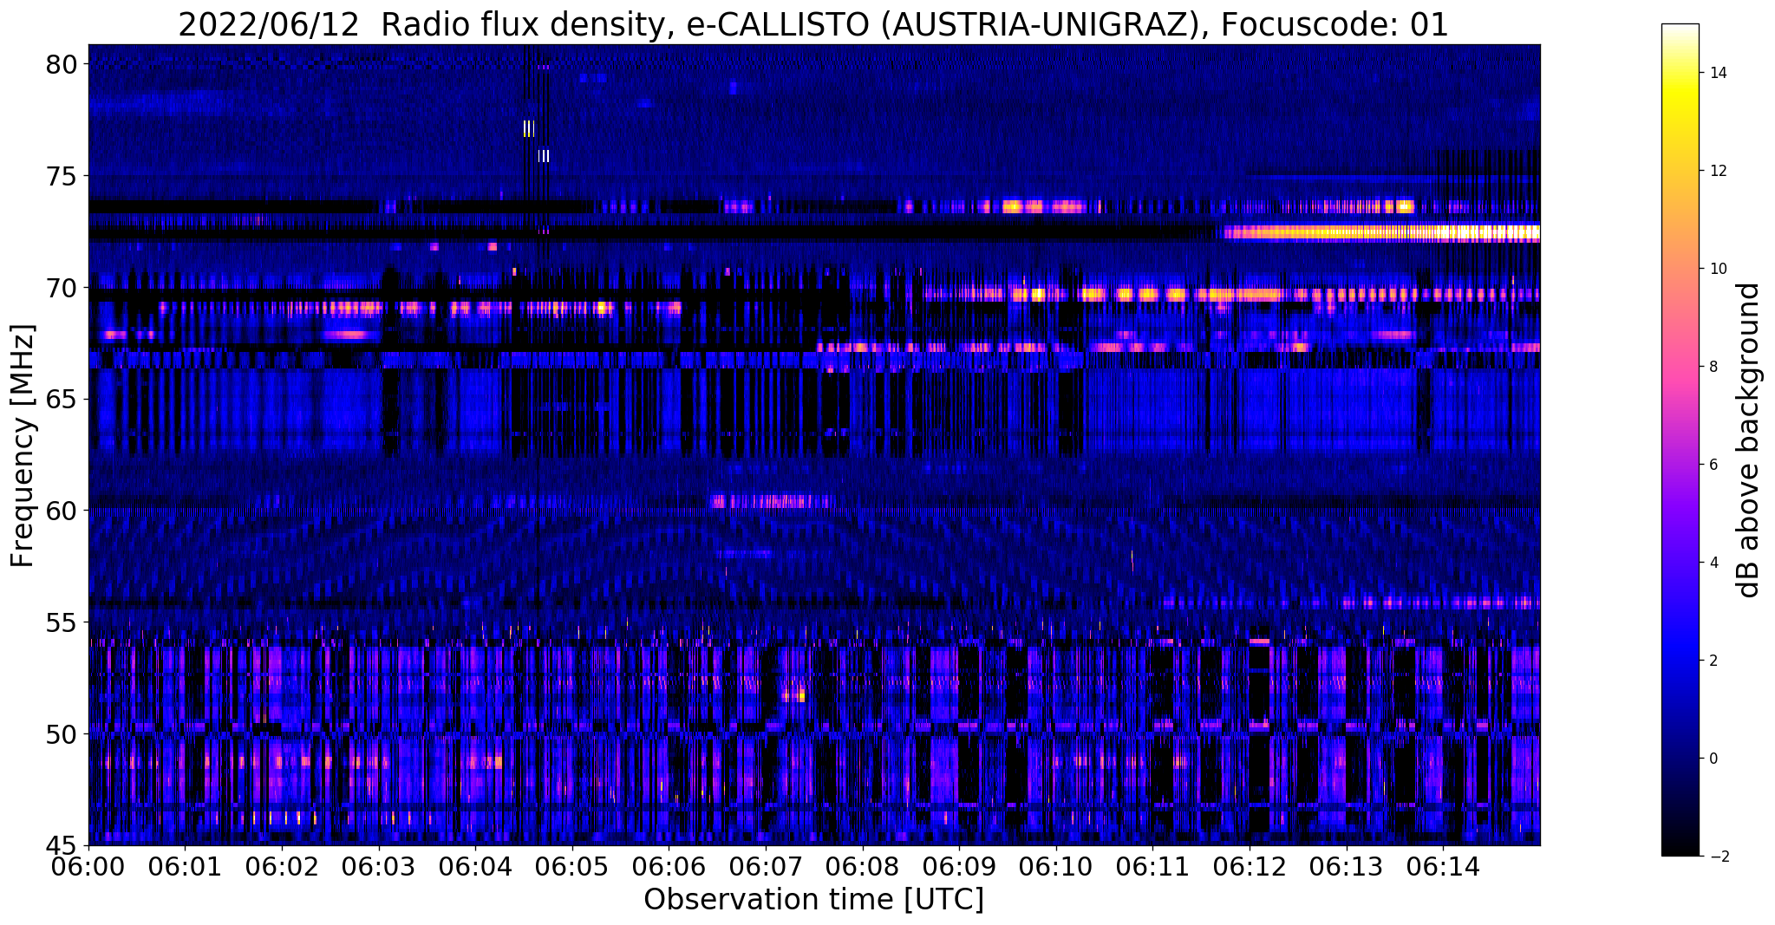Viewport: 1775px width, 925px height.
Task: Click the 06:00 time tick label
Action: pyautogui.click(x=88, y=866)
